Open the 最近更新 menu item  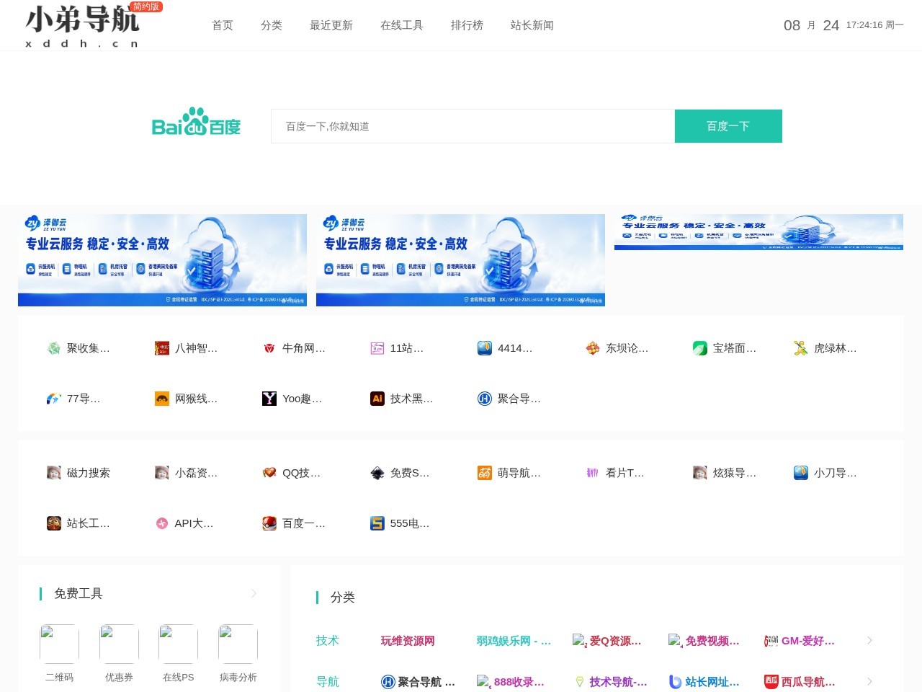[x=331, y=25]
